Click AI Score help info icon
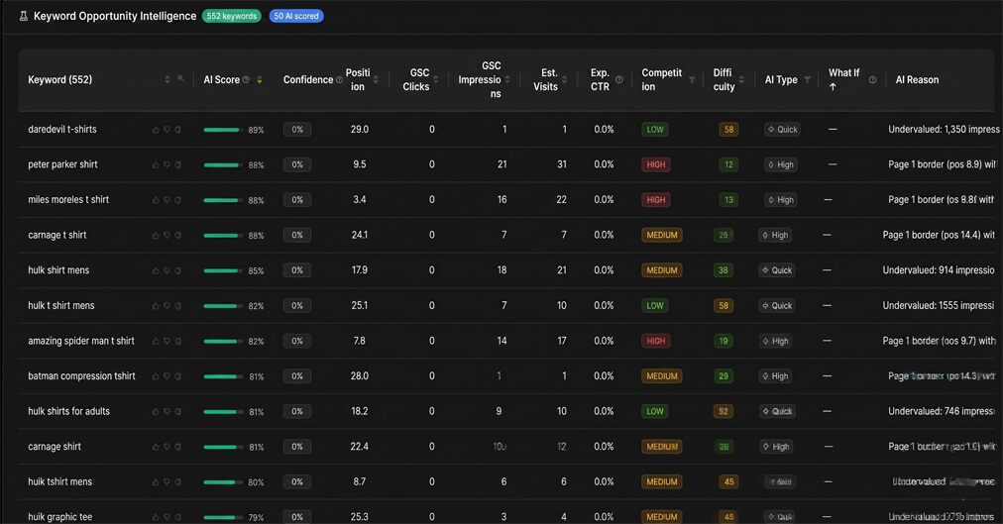This screenshot has width=1003, height=524. tap(247, 80)
